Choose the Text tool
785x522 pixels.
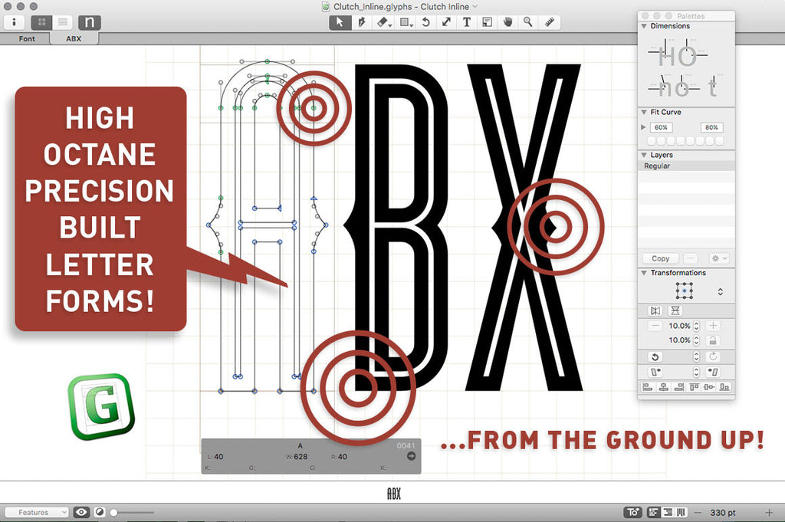pos(467,22)
